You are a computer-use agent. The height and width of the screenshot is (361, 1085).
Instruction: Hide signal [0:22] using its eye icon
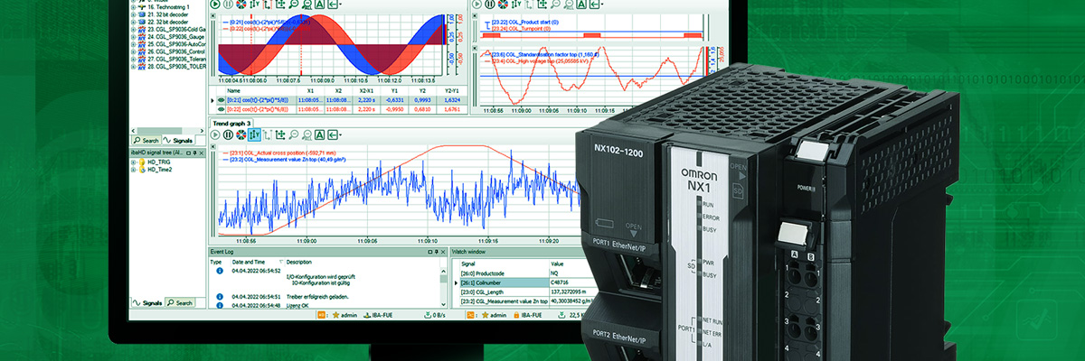coord(221,109)
